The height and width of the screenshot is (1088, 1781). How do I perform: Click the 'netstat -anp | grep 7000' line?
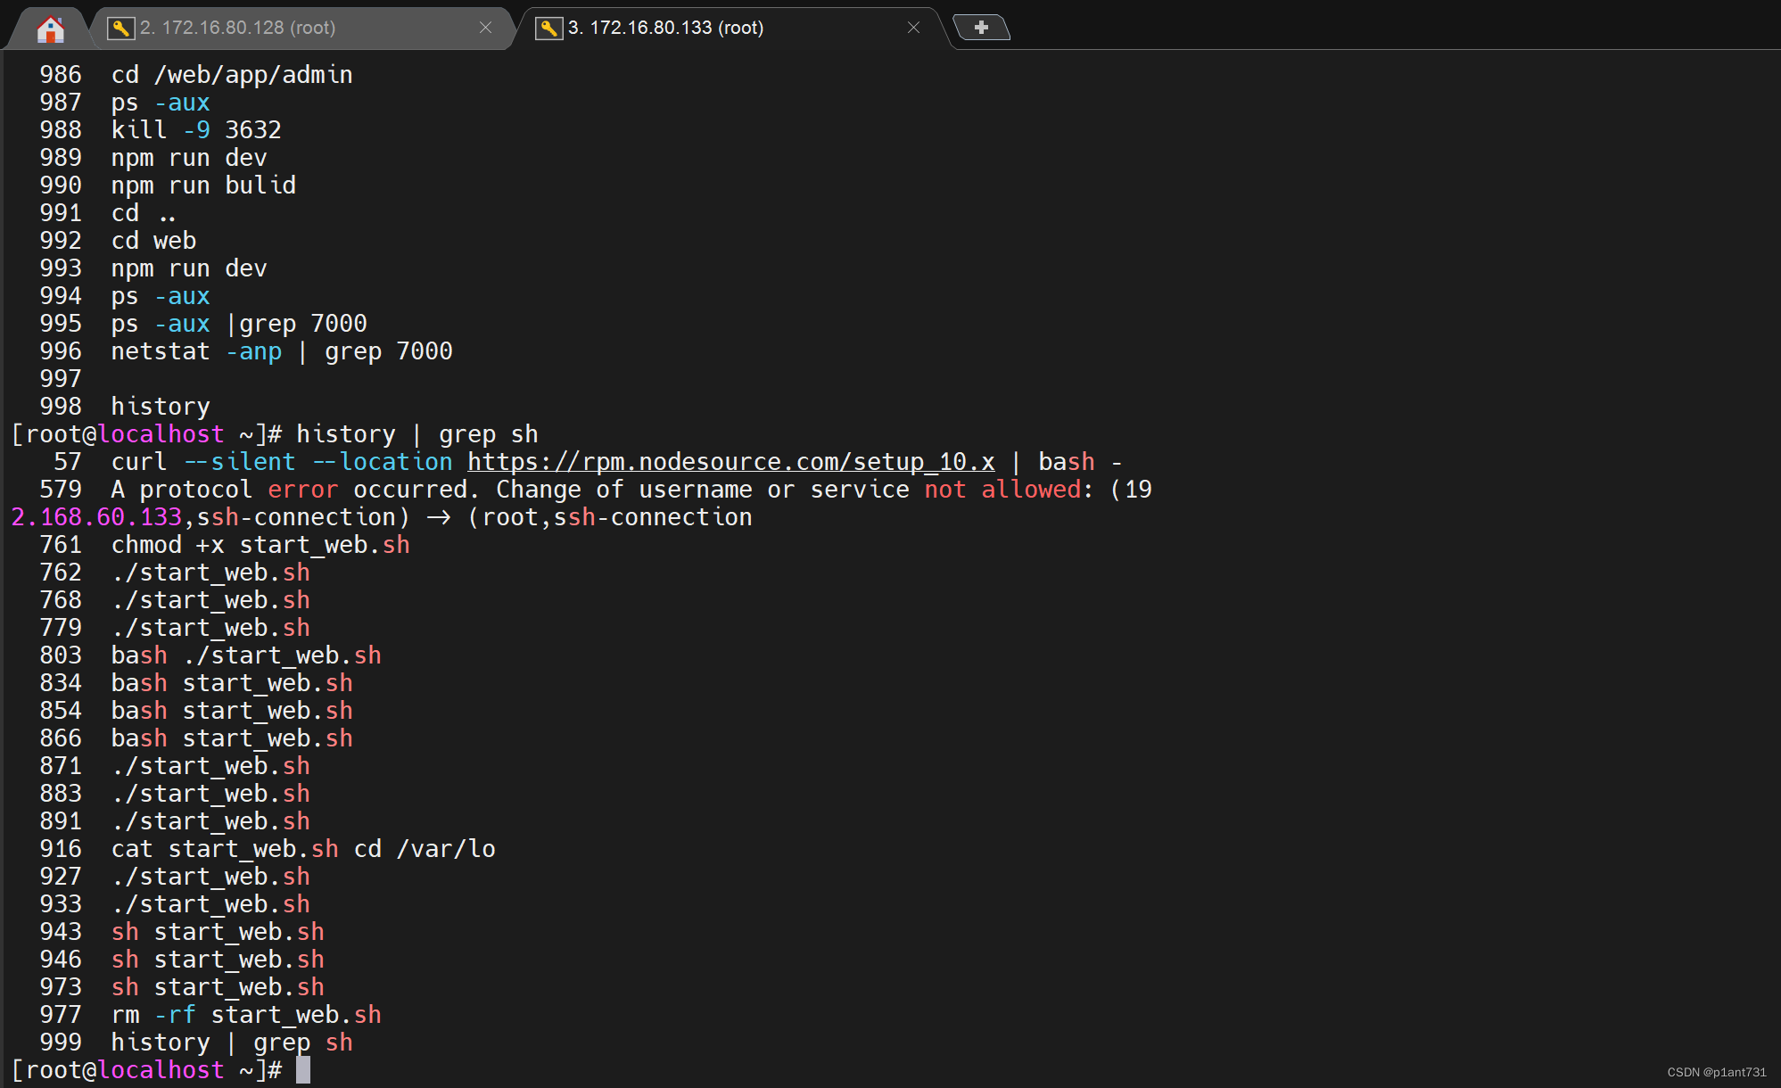[x=282, y=351]
